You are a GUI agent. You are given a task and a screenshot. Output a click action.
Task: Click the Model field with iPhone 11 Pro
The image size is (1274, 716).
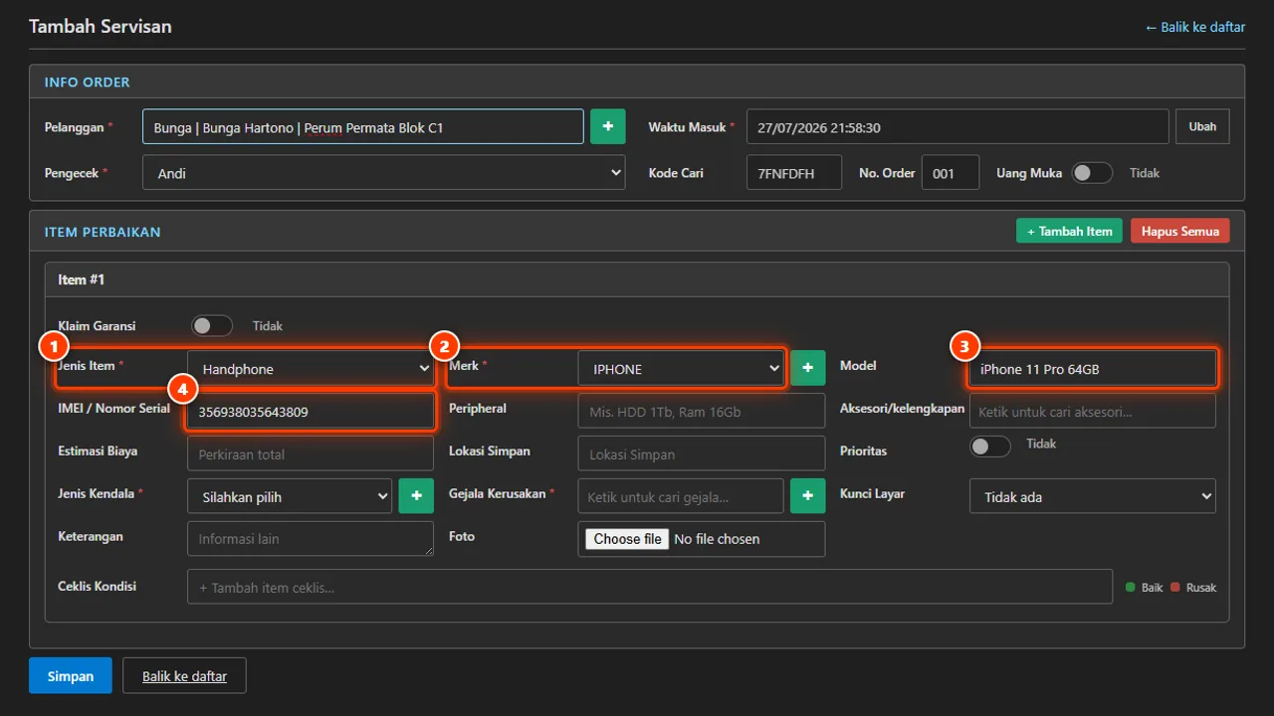(x=1093, y=368)
